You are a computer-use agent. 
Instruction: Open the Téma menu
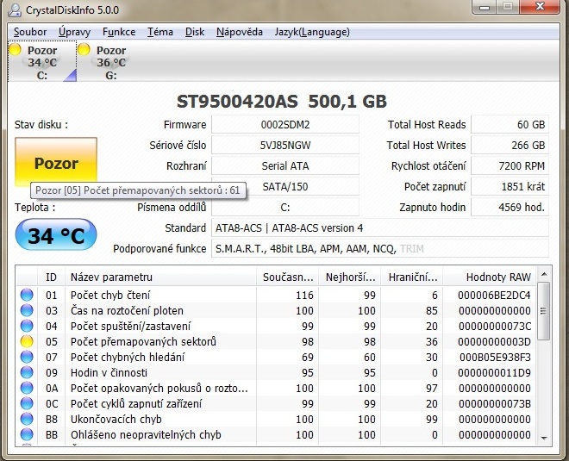(x=160, y=32)
